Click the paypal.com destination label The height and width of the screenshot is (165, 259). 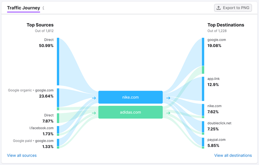[x=217, y=140]
